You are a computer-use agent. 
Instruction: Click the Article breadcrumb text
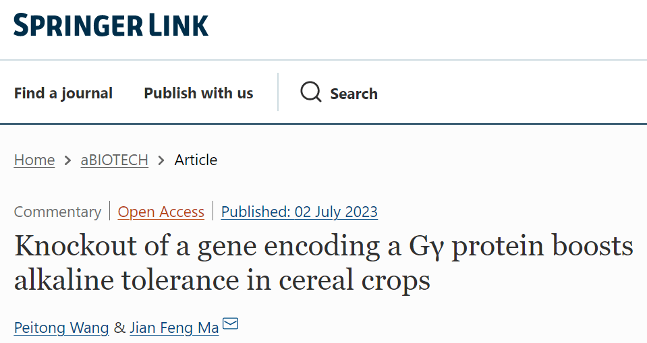coord(196,160)
